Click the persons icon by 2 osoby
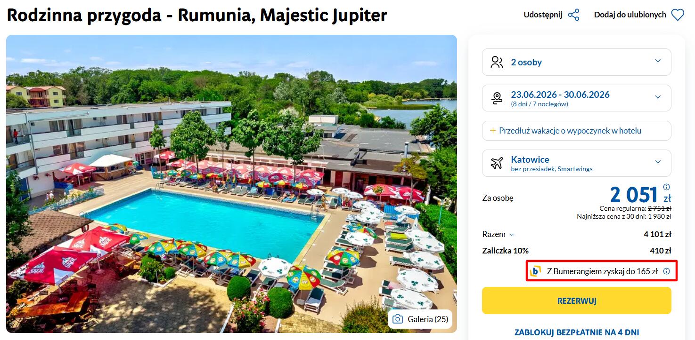The image size is (695, 340). click(497, 62)
